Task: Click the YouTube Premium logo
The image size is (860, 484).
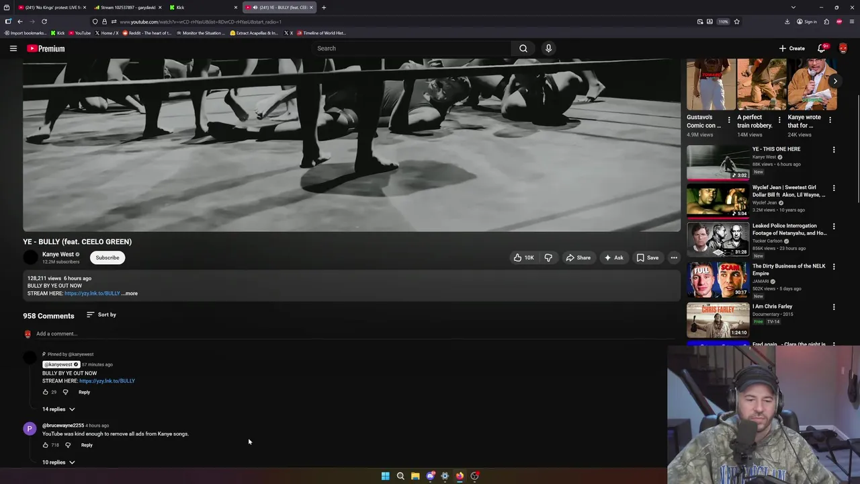Action: click(x=46, y=48)
